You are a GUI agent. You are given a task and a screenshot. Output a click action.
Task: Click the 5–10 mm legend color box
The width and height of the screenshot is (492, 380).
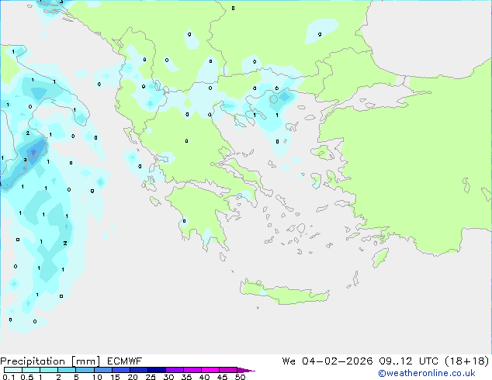85,370
